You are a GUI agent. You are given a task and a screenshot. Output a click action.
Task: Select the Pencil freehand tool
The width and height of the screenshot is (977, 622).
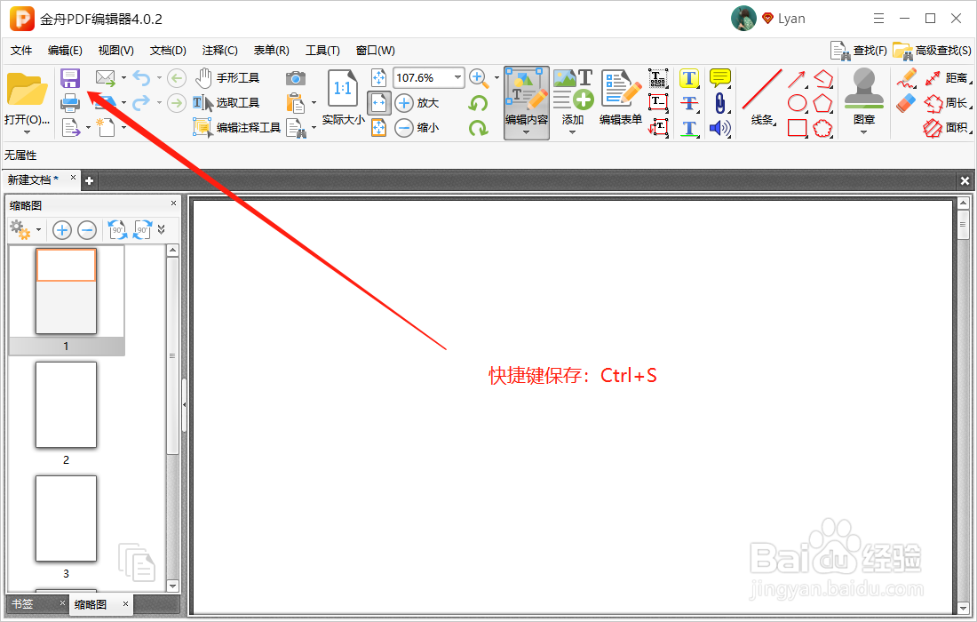coord(907,78)
